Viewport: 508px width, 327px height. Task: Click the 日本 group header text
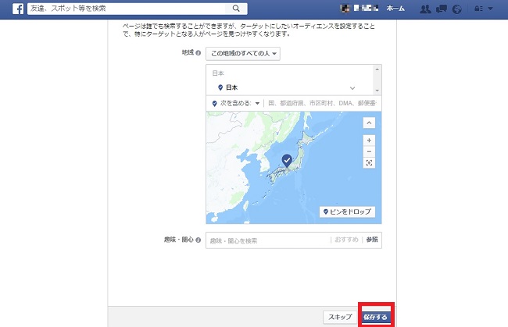click(218, 73)
